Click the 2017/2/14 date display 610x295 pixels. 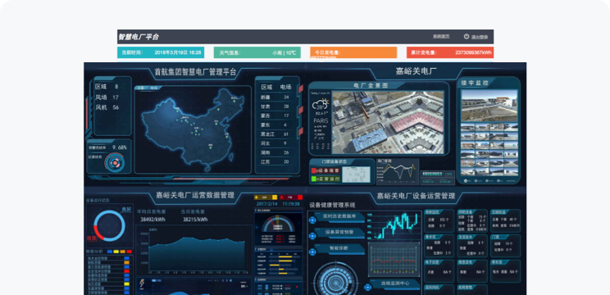(266, 204)
